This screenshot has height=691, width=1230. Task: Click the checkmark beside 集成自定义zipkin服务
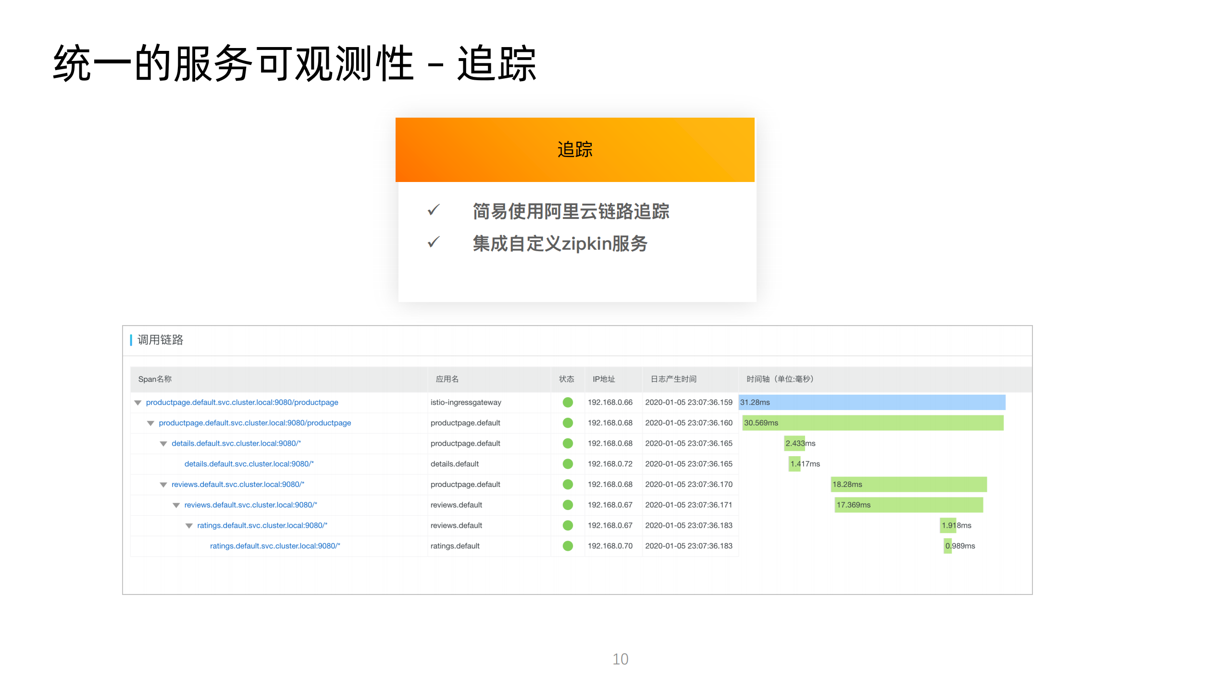point(434,242)
